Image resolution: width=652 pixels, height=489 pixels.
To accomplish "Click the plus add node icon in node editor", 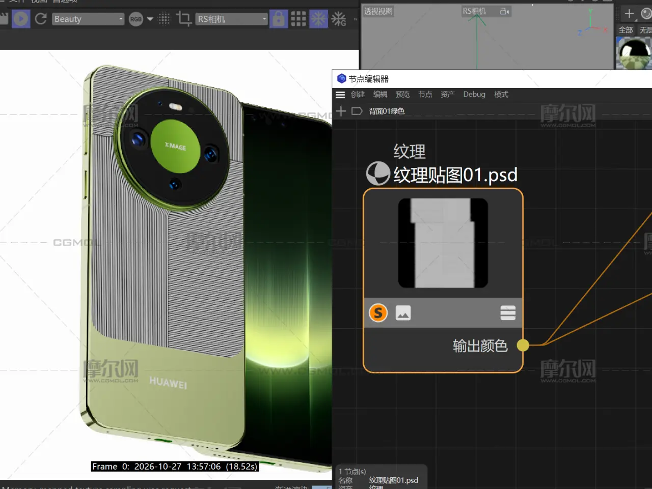I will [341, 111].
